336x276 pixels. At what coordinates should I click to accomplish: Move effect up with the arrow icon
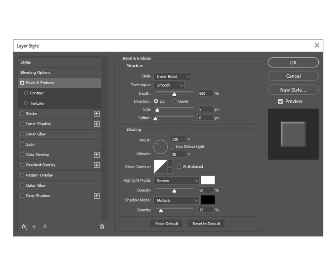tap(34, 227)
